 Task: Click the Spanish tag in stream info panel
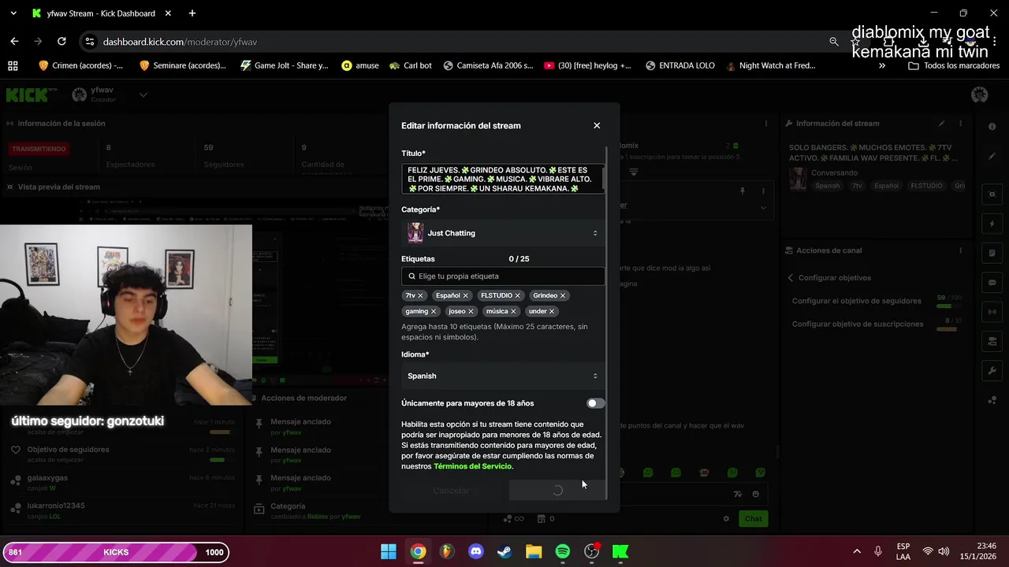(x=827, y=186)
